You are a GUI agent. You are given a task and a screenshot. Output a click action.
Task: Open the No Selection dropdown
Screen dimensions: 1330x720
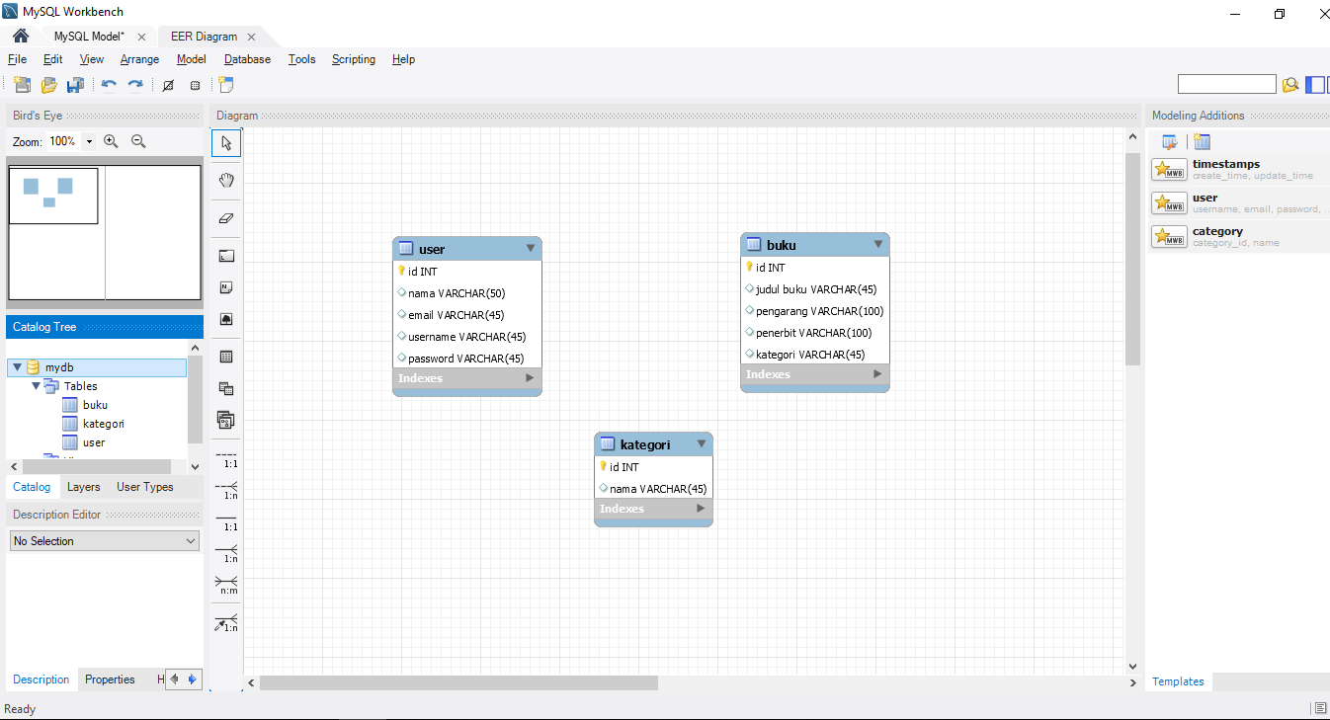[x=105, y=541]
